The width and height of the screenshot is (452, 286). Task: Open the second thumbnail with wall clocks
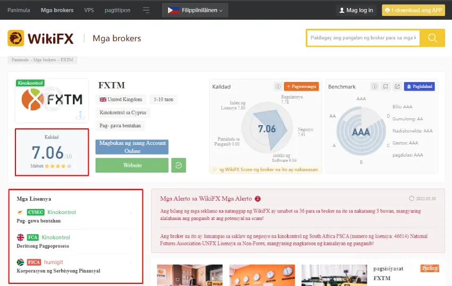click(x=262, y=275)
